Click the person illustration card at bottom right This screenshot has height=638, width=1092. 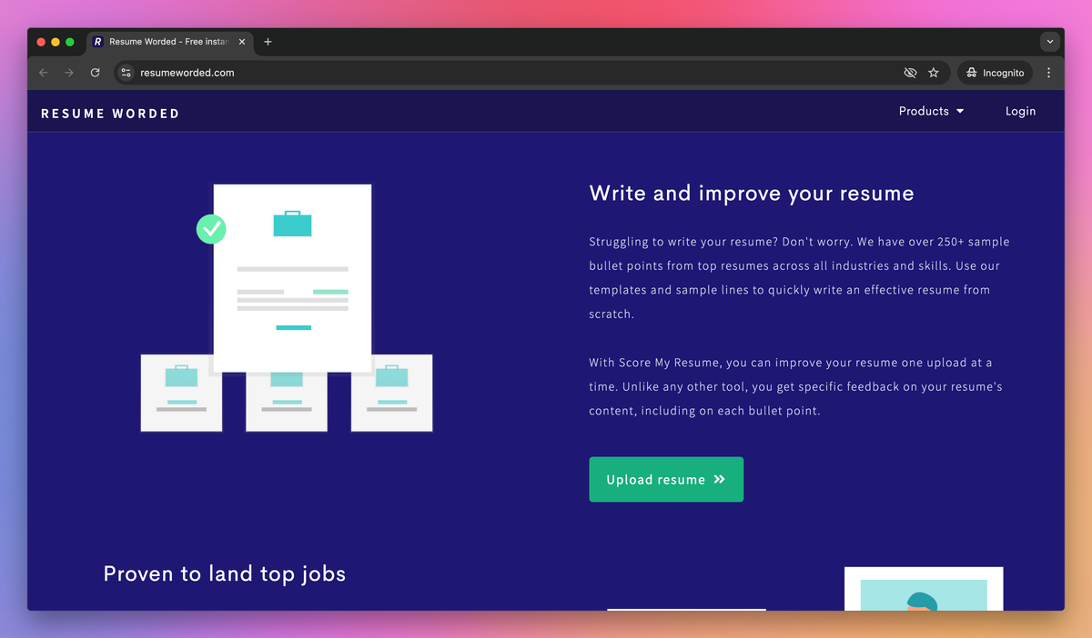click(924, 589)
